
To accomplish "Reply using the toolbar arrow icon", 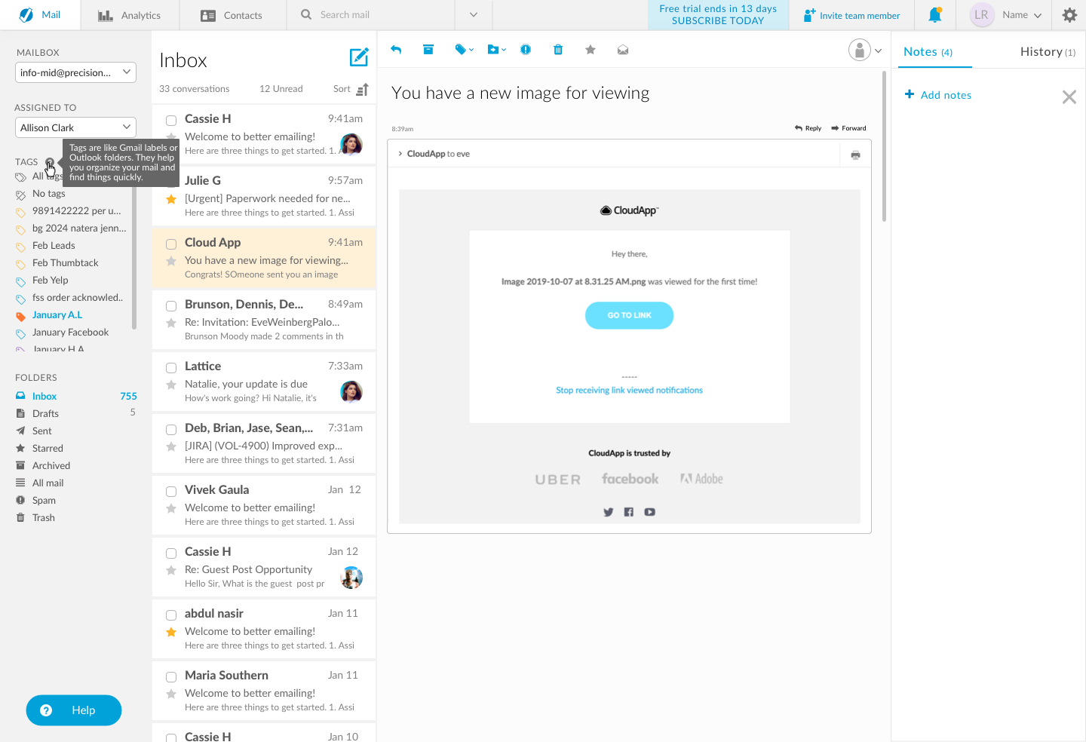I will (x=396, y=50).
